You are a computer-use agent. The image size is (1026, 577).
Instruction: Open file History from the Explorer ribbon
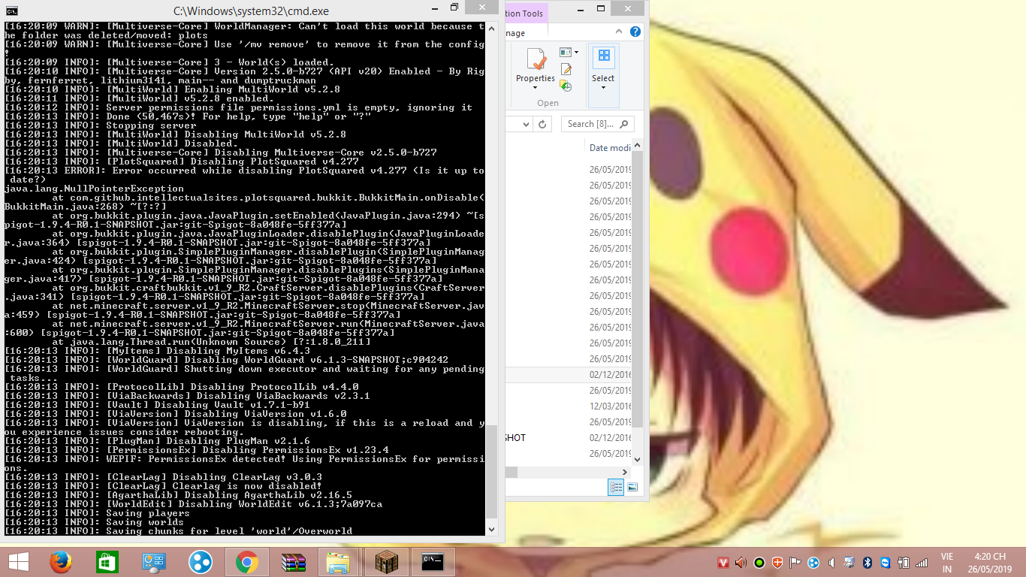(x=566, y=86)
